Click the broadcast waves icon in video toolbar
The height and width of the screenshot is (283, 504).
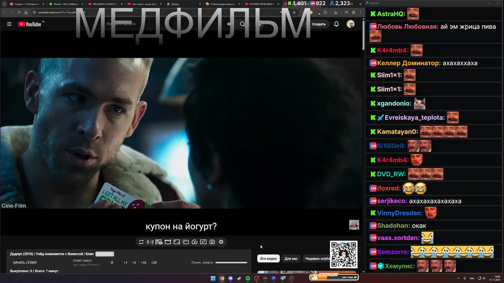pos(150,242)
